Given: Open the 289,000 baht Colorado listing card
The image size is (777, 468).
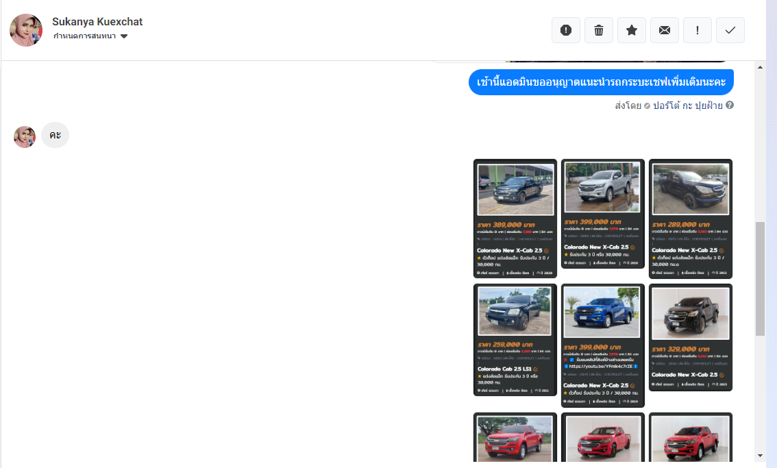Looking at the screenshot, I should click(691, 218).
